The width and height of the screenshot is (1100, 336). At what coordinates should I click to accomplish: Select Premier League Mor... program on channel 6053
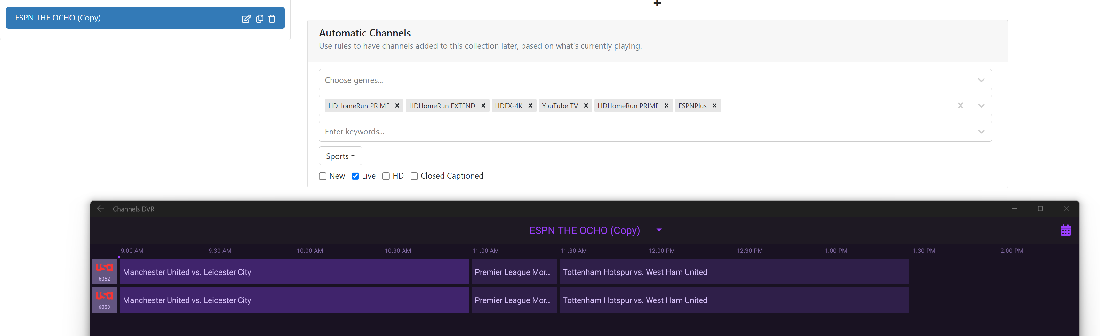(x=514, y=300)
